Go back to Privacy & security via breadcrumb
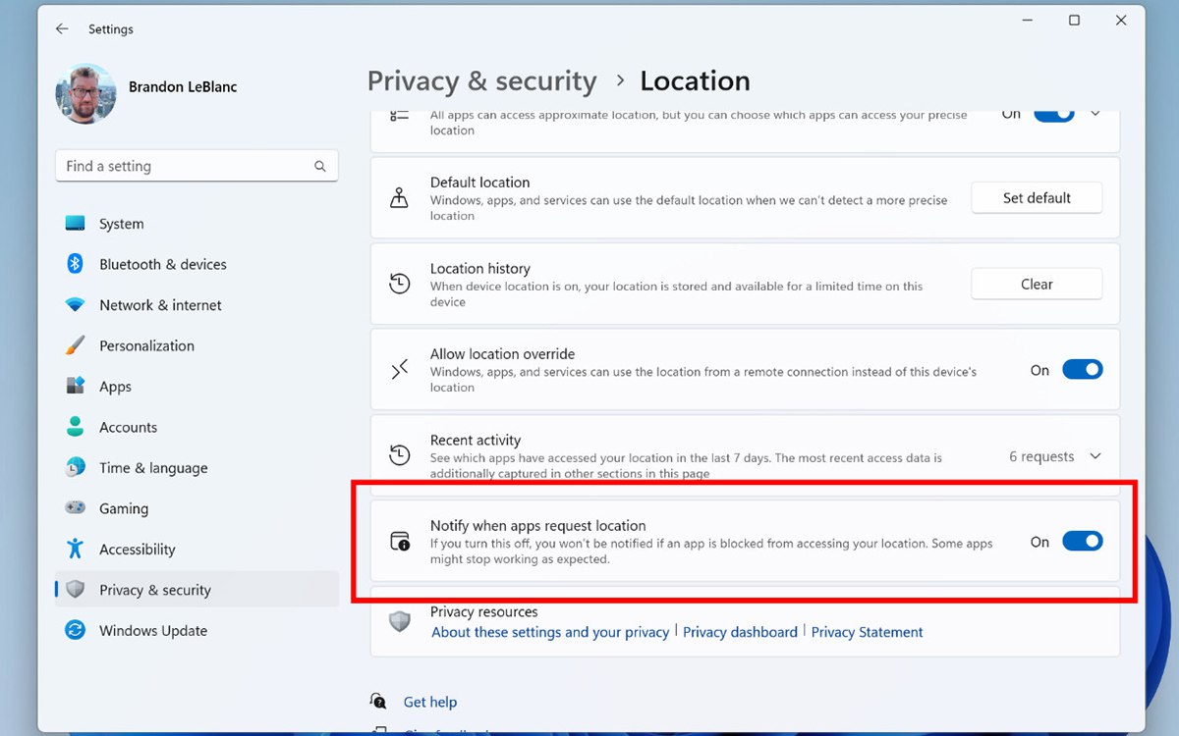The width and height of the screenshot is (1179, 736). (x=481, y=80)
